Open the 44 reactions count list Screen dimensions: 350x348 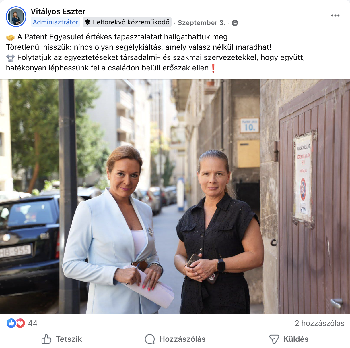pyautogui.click(x=33, y=323)
